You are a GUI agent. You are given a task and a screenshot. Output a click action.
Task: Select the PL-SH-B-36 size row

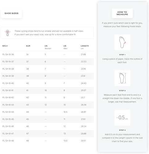[47, 55]
